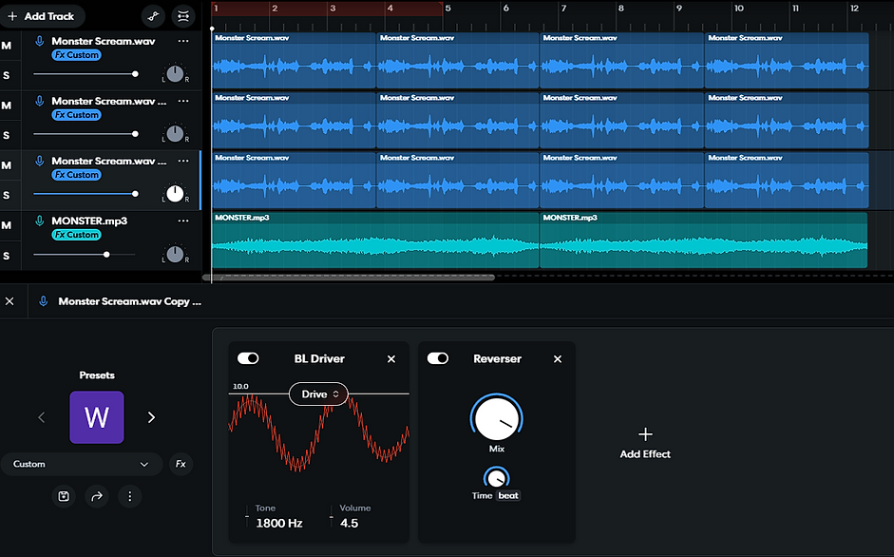Click volume slider handle of third Monster Scream.wav track
The height and width of the screenshot is (557, 894).
(x=135, y=194)
